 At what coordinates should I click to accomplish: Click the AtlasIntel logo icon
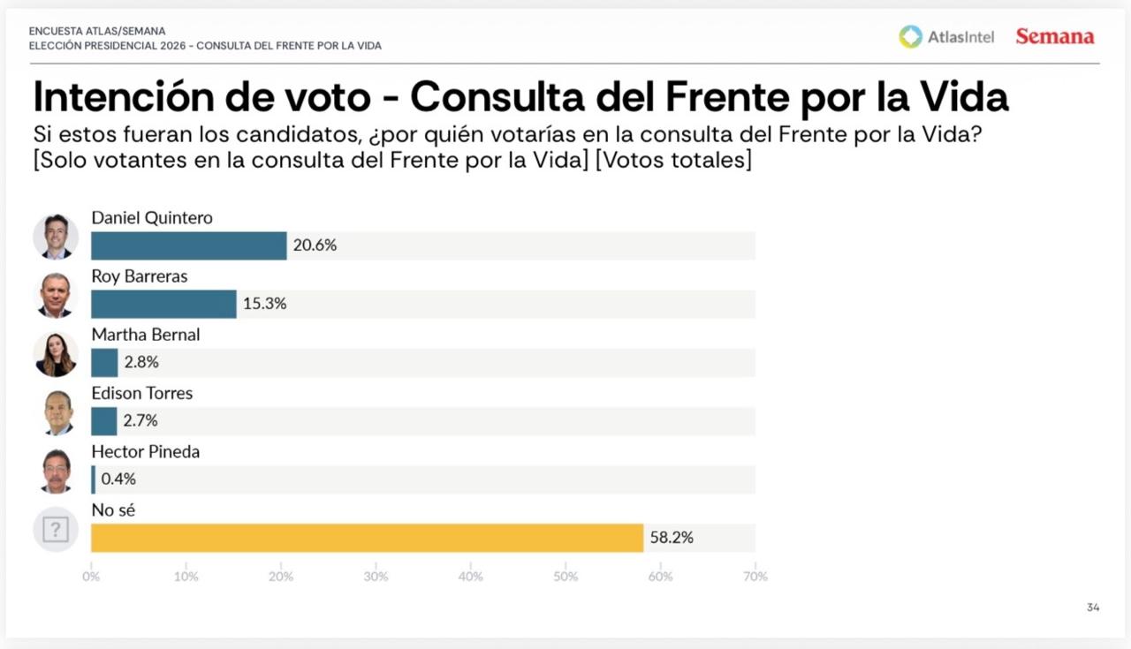coord(910,36)
